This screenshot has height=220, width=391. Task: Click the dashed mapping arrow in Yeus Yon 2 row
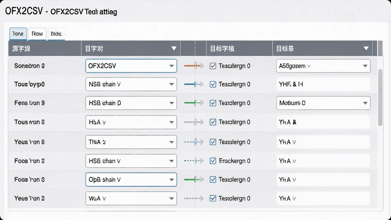tap(194, 198)
